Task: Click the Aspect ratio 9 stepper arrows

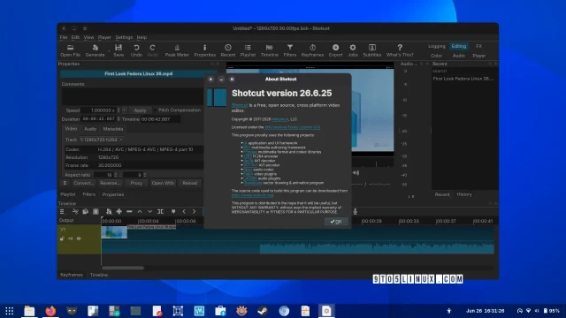Action: tap(145, 175)
